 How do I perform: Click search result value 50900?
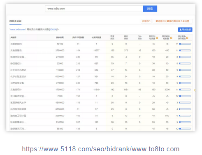tap(60, 63)
